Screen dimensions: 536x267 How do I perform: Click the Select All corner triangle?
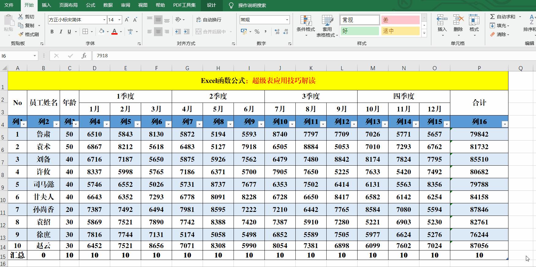coord(4,68)
